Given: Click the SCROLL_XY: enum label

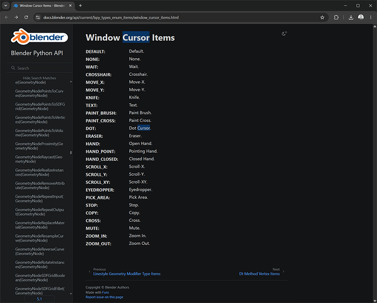Looking at the screenshot, I should tap(98, 182).
